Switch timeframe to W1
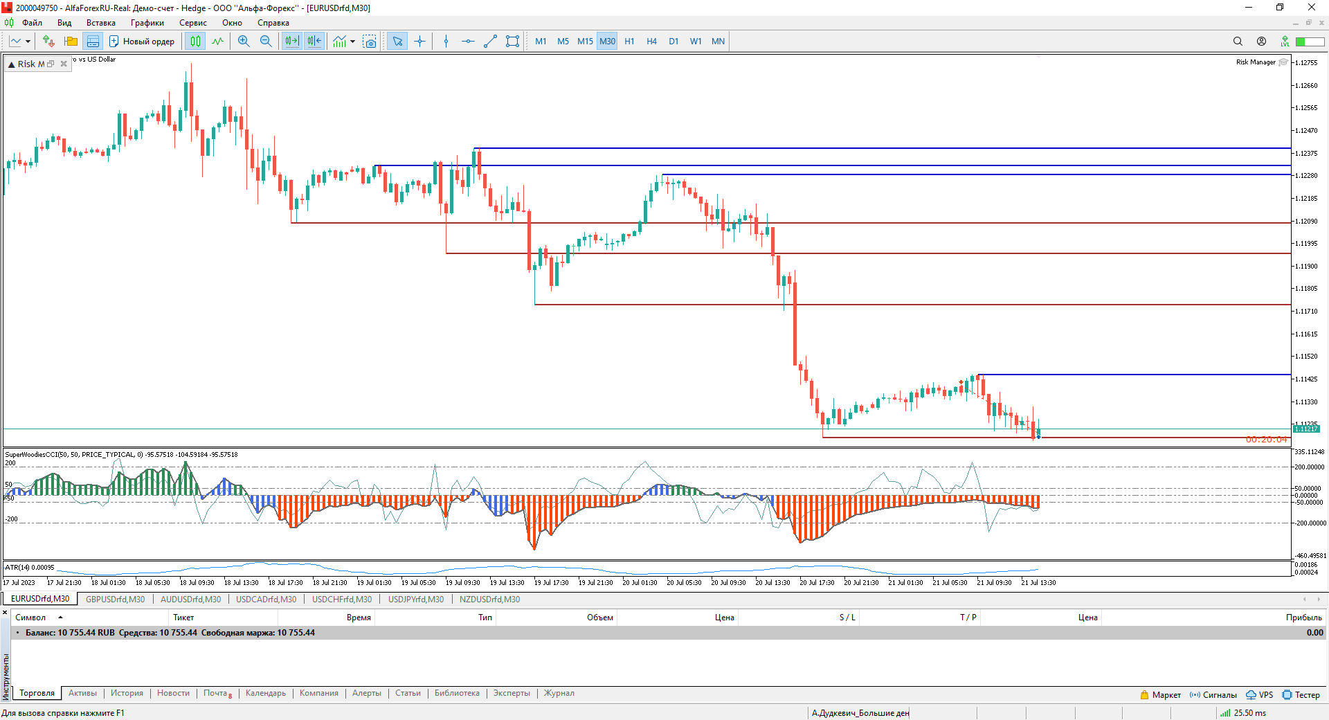This screenshot has width=1329, height=720. [x=696, y=42]
